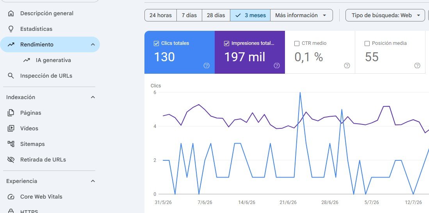Click the Vídeos play icon
The image size is (429, 213).
point(11,128)
